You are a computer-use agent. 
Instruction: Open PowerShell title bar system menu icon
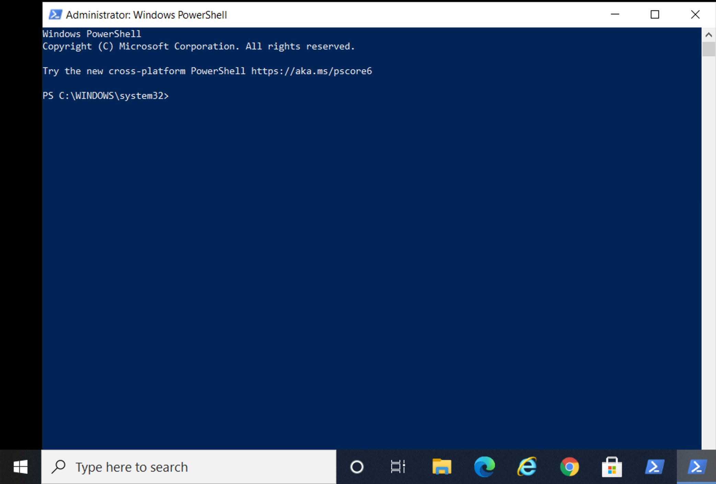pos(55,15)
